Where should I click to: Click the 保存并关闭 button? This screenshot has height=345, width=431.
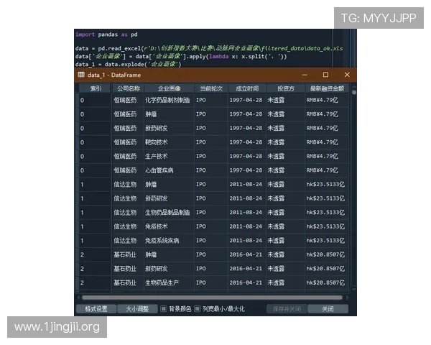[x=287, y=309]
